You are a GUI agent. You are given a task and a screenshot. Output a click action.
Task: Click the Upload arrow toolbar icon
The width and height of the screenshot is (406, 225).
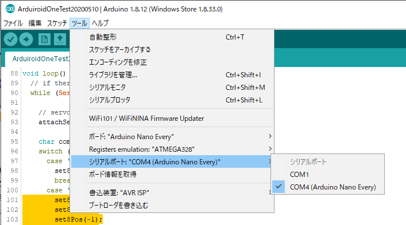pyautogui.click(x=26, y=40)
